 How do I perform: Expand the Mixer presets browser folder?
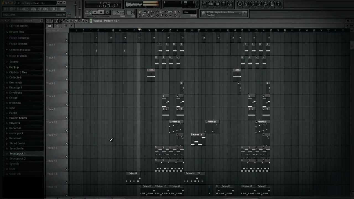tap(18, 56)
